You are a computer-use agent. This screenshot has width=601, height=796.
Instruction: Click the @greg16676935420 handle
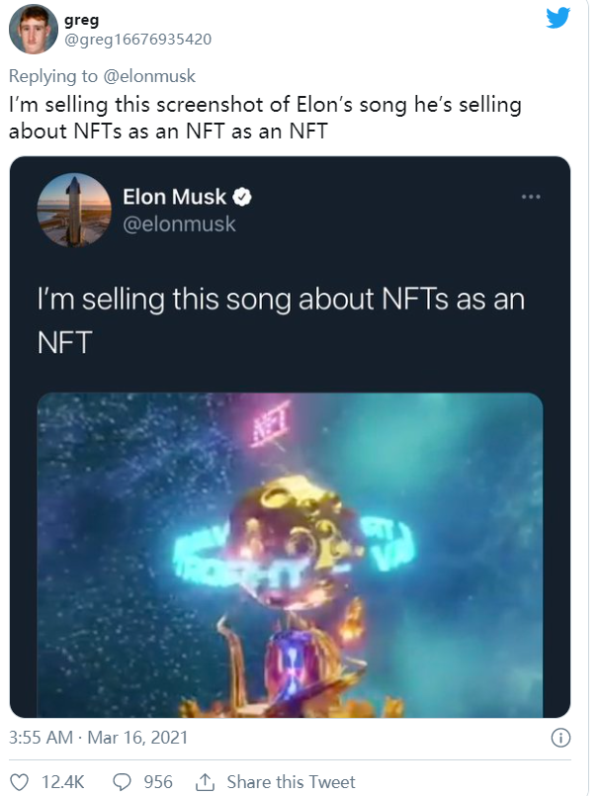(x=135, y=39)
